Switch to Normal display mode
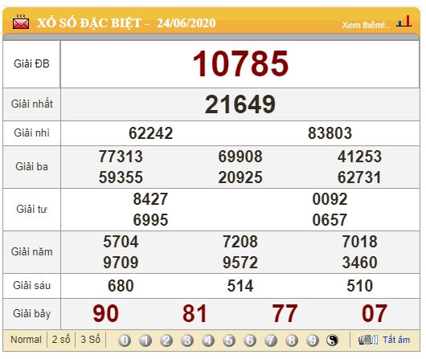Screen dimensions: 426x359 (x=26, y=340)
